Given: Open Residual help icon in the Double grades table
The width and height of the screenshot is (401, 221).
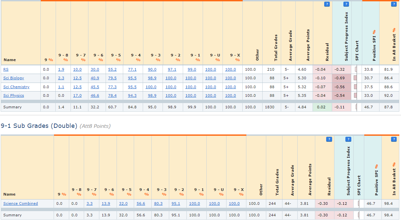Looking at the screenshot, I should (329, 139).
